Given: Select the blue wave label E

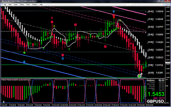Looking at the screenshot, I should [114, 11].
